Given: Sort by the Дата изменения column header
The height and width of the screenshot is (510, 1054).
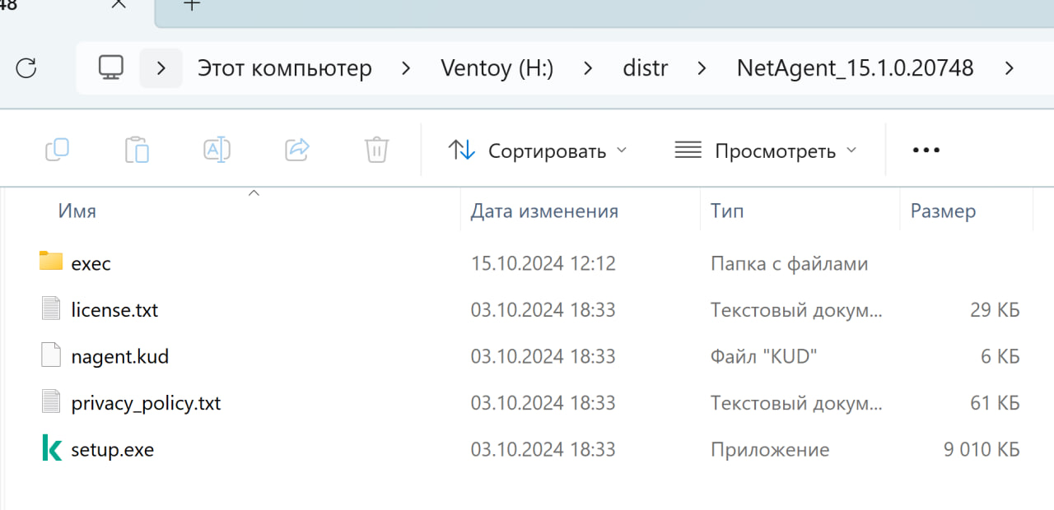Looking at the screenshot, I should (544, 211).
